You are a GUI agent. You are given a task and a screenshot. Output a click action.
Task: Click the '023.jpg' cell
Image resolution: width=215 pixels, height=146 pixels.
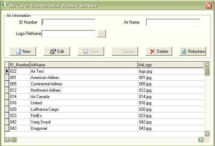(171, 116)
